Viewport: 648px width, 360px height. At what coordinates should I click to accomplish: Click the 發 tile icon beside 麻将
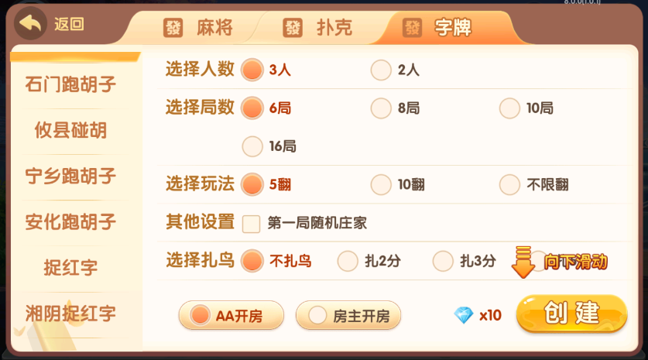[x=173, y=29]
